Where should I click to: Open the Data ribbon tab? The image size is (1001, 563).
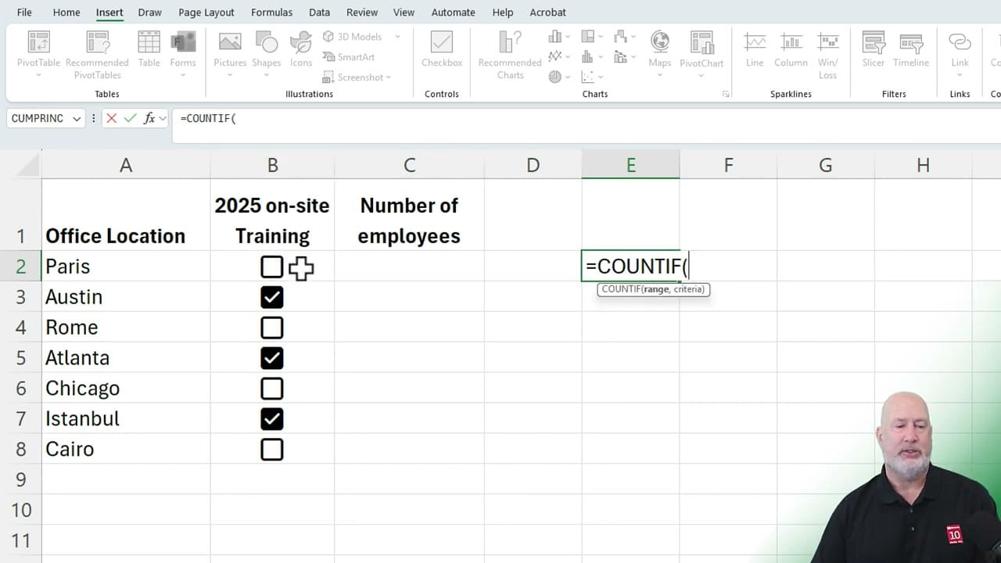click(319, 12)
